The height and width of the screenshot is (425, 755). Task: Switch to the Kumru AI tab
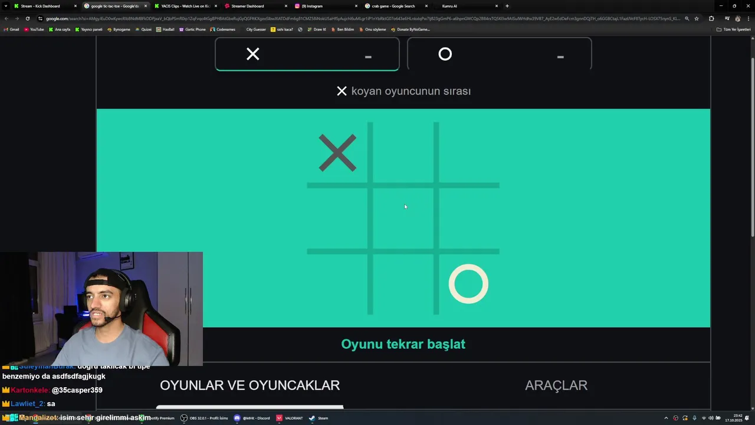click(465, 6)
